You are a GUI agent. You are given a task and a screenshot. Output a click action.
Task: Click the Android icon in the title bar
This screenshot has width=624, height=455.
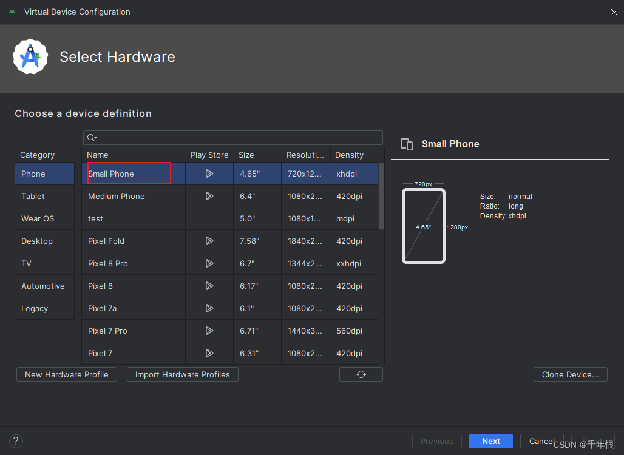click(12, 12)
